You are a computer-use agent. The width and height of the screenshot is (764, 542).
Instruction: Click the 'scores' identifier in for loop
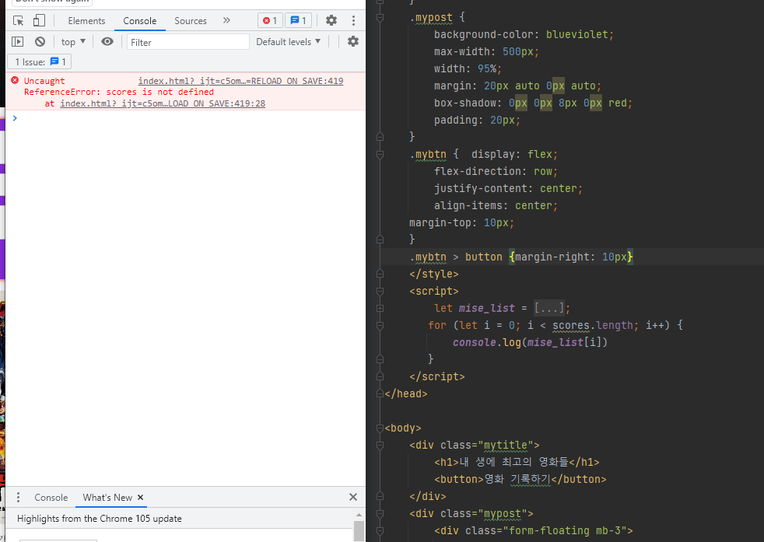570,325
